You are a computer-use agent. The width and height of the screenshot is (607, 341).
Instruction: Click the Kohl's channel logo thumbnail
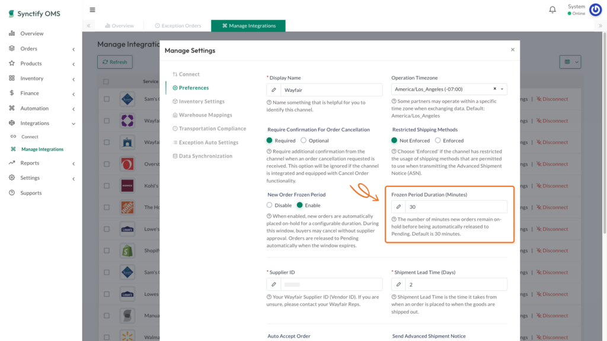(x=127, y=185)
